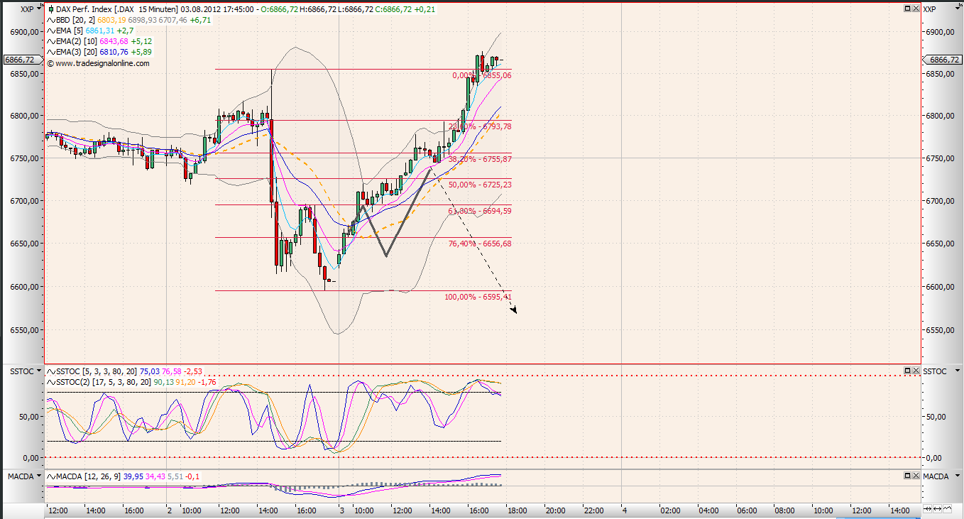Viewport: 964px width, 519px height.
Task: Open the right XXP price axis dropdown
Action: tap(957, 9)
